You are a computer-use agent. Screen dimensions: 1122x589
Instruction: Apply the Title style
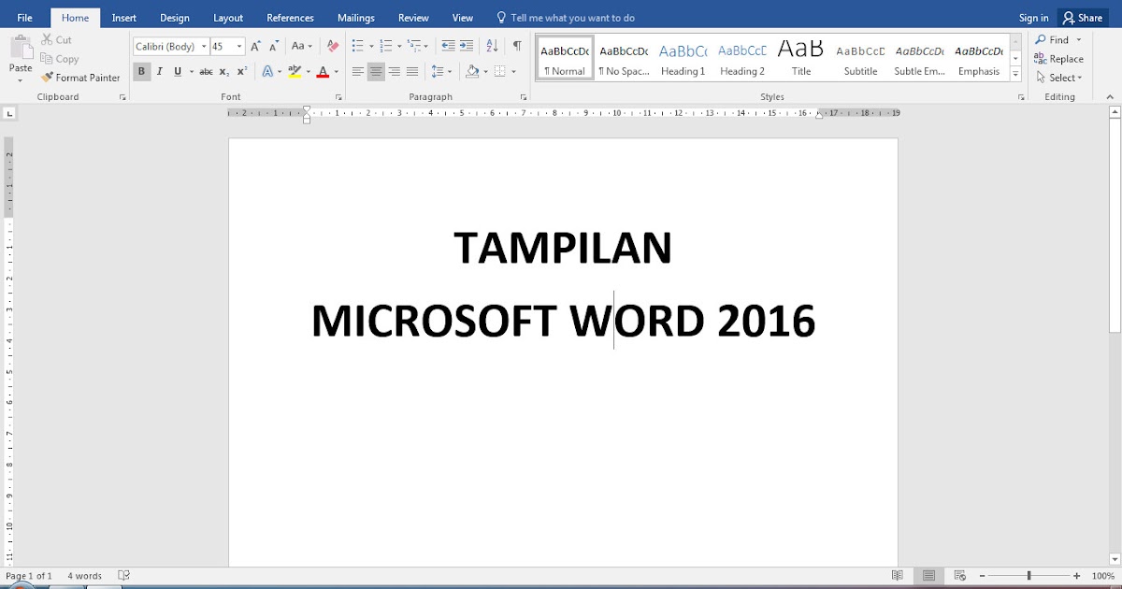coord(801,59)
